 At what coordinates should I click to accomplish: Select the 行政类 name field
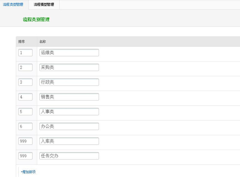click(x=69, y=82)
